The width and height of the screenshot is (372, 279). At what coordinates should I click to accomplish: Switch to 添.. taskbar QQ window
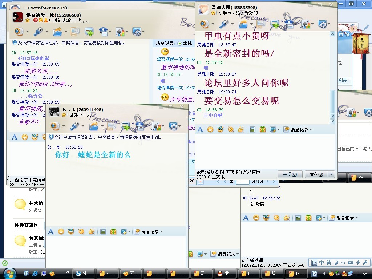225,274
